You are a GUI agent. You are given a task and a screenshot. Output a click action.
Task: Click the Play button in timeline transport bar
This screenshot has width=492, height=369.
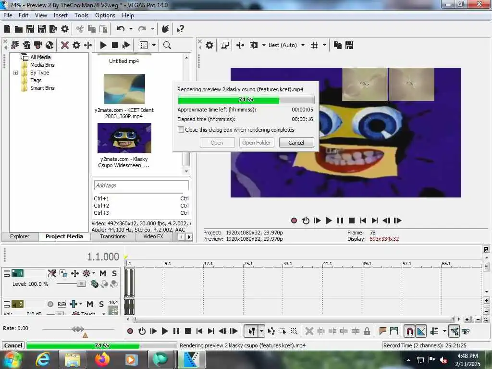(x=165, y=331)
